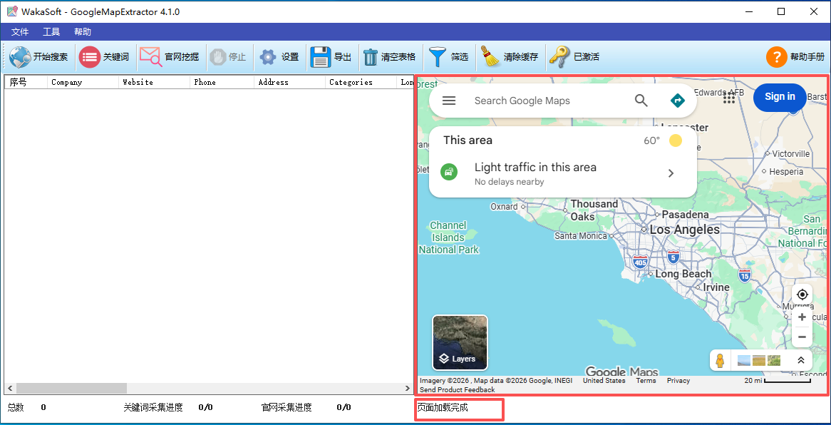Screen dimensions: 831x425
Task: Open the 设置 gear settings
Action: [267, 57]
